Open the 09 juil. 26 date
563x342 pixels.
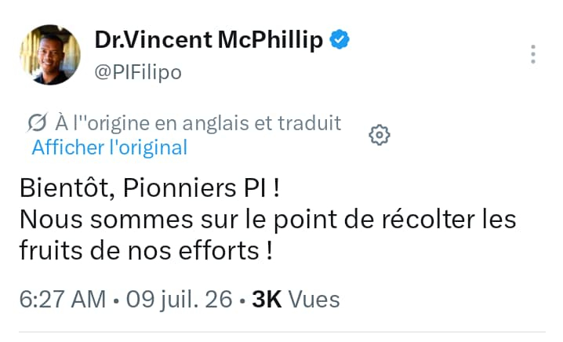[179, 300]
